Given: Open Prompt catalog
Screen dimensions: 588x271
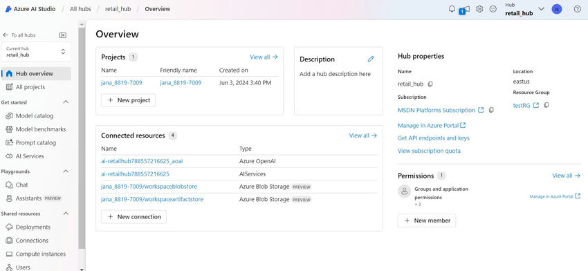Looking at the screenshot, I should 36,143.
